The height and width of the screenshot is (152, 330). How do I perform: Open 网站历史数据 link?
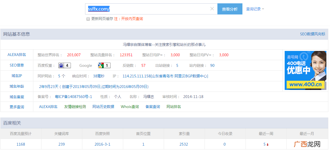[103, 107]
